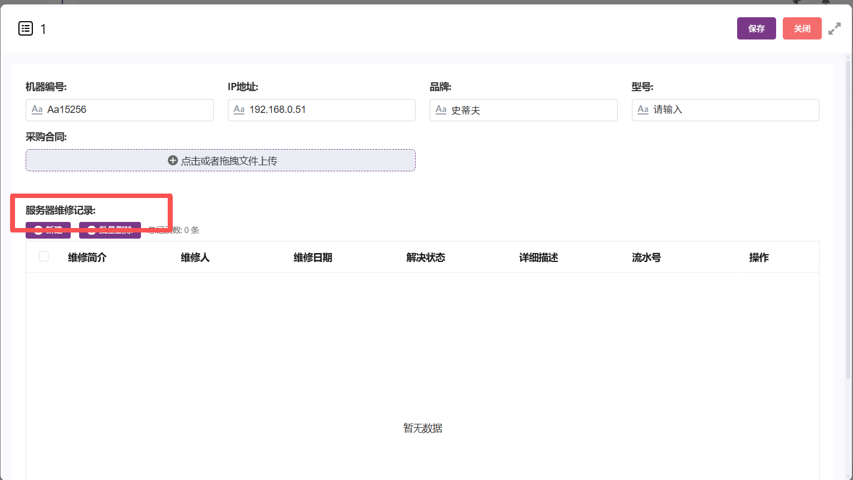Focus the 机器编号 input containing Aa15256
This screenshot has height=480, width=853.
click(x=120, y=110)
